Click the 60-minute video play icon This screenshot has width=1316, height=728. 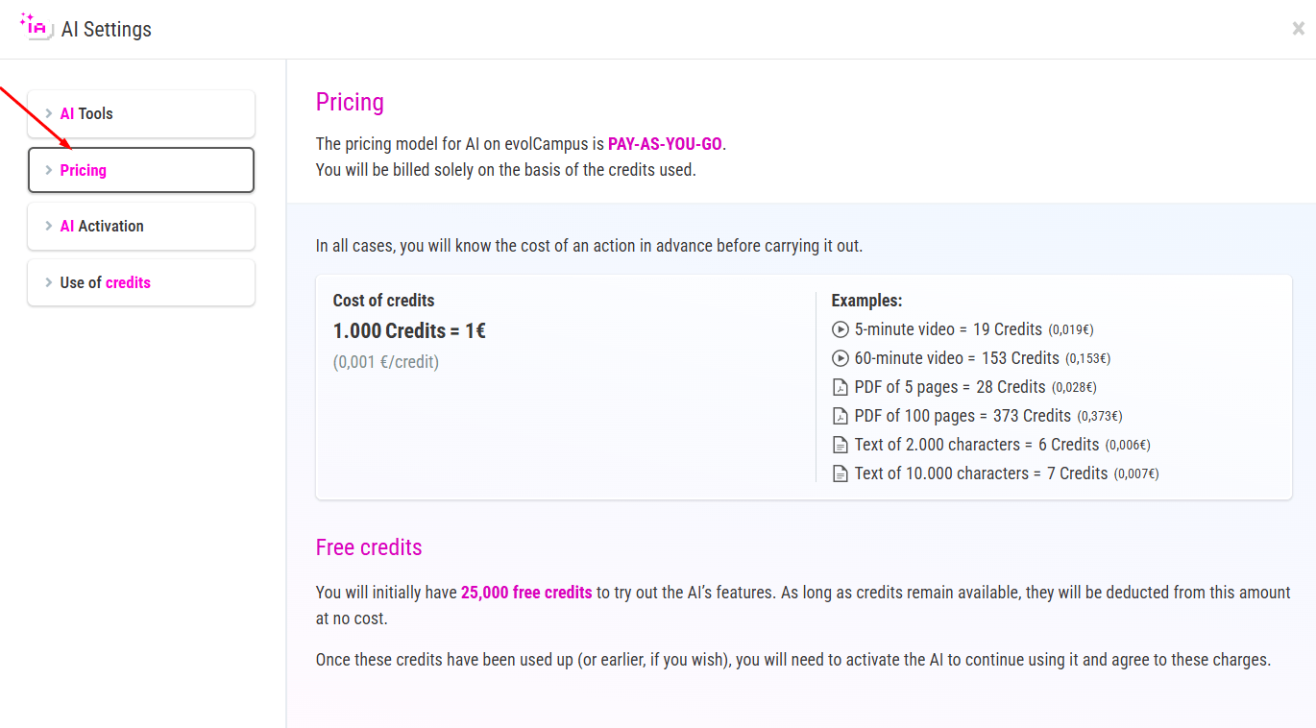click(x=840, y=358)
